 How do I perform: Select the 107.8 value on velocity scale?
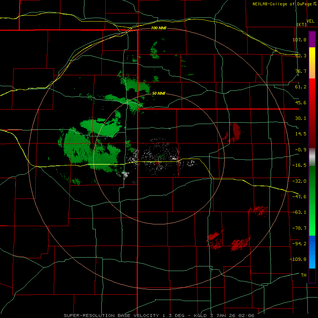point(299,40)
